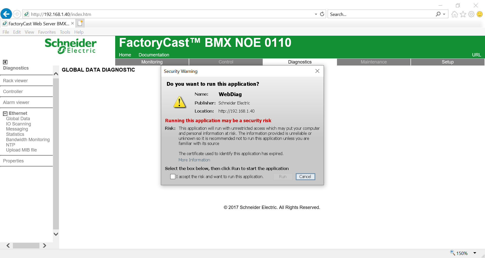Click the sidebar scroll up arrow
Screen dimensions: 485x258
tap(56, 74)
